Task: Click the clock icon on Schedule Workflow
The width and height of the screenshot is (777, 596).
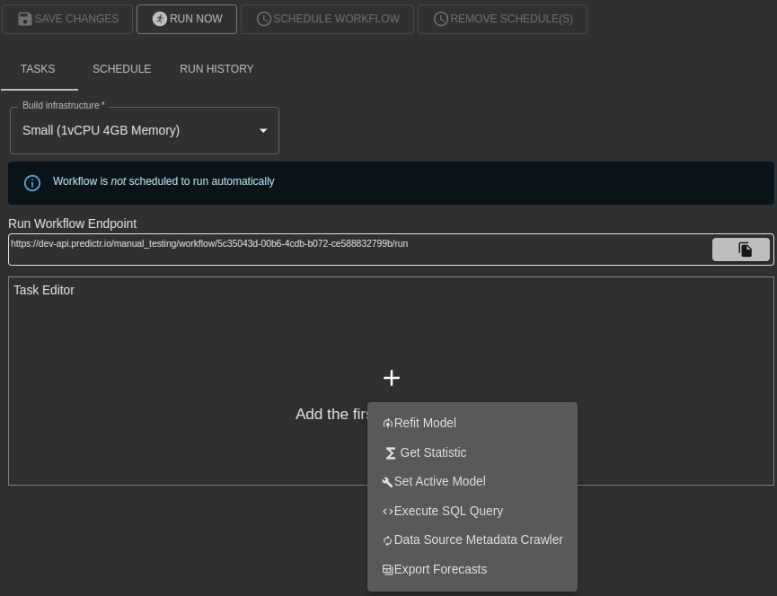Action: pyautogui.click(x=263, y=19)
